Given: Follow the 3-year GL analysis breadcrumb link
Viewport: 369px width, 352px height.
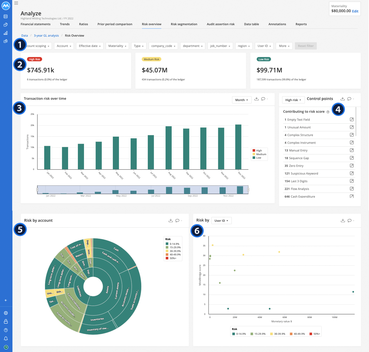Looking at the screenshot, I should 46,35.
